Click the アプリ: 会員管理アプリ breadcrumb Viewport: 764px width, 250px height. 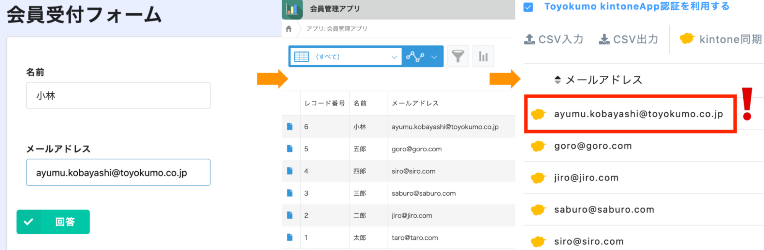coord(337,29)
